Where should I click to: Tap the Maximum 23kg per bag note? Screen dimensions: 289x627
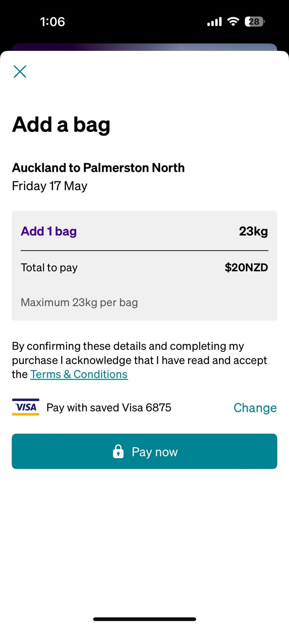click(x=79, y=302)
